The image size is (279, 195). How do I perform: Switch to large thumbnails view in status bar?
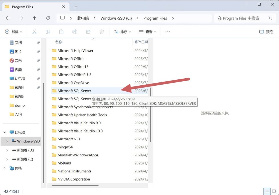273,191
